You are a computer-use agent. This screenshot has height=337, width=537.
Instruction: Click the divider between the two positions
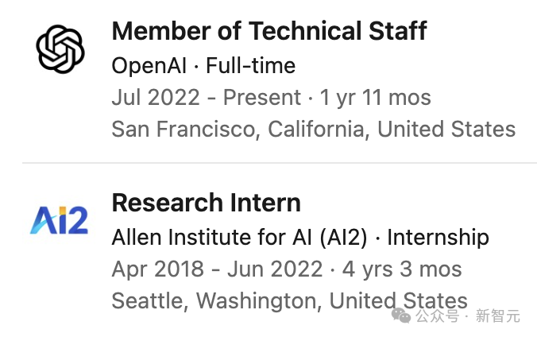pos(280,163)
